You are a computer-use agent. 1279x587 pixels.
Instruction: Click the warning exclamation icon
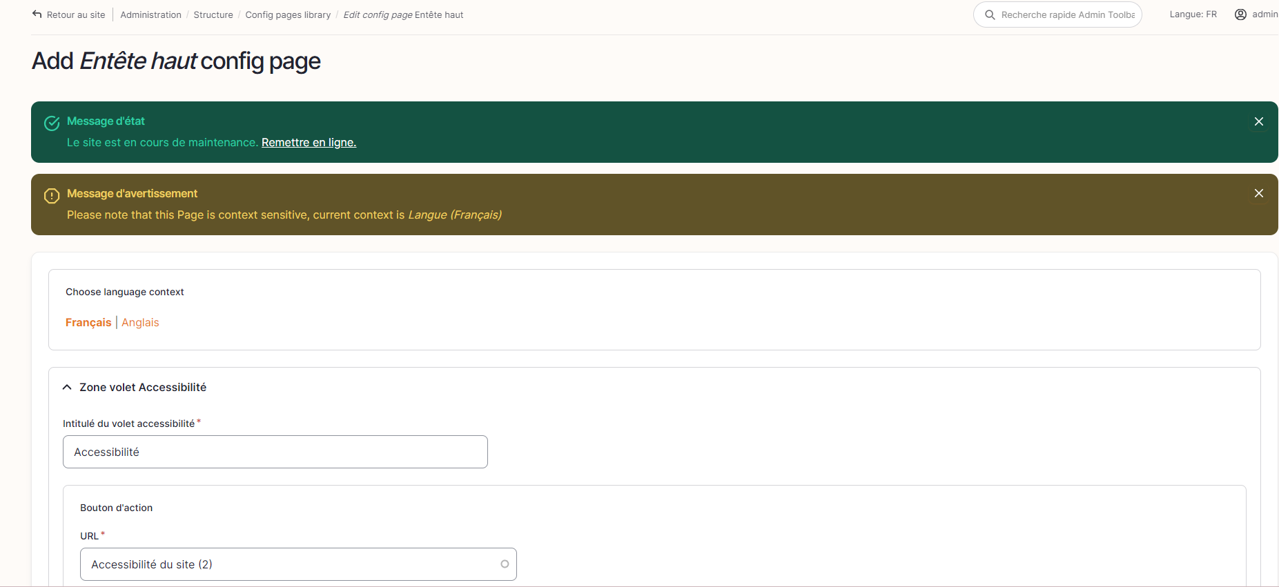click(52, 196)
